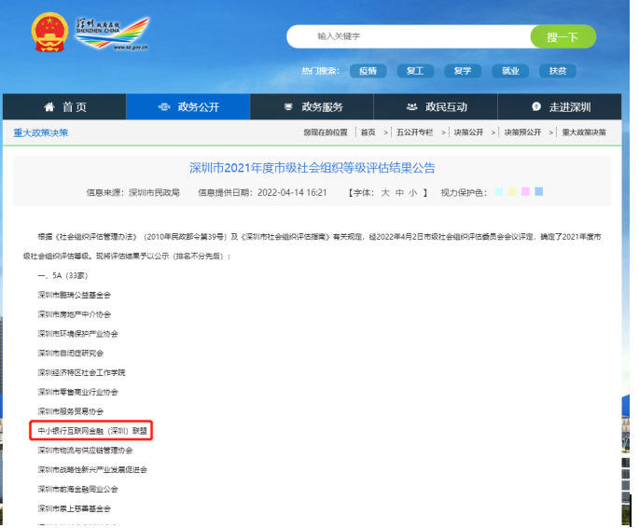The image size is (639, 528).
Task: Click the national emblem logo
Action: point(49,33)
